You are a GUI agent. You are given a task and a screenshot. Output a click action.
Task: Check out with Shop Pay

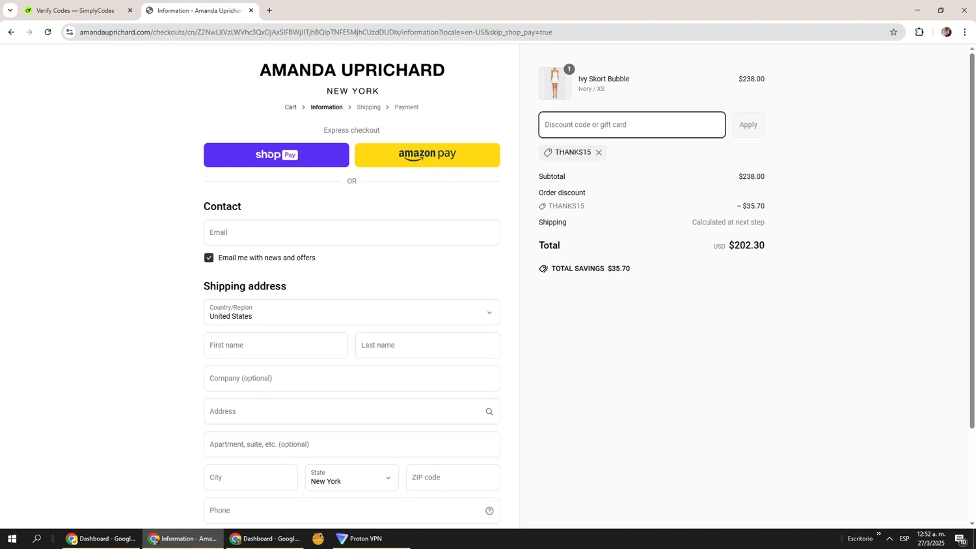click(277, 155)
